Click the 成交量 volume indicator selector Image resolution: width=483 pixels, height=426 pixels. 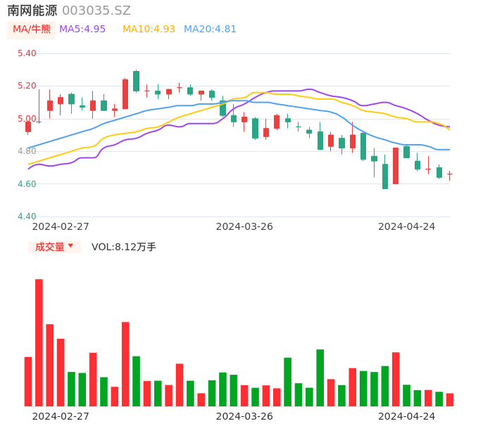50,247
